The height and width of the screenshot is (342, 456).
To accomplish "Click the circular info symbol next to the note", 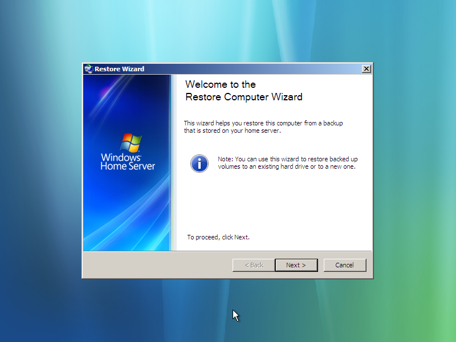I will 199,164.
